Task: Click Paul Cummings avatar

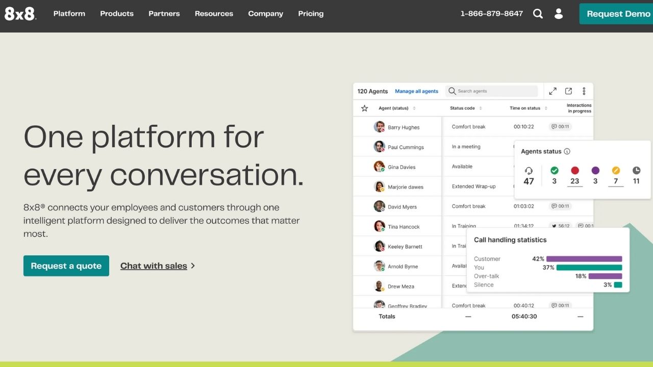Action: coord(379,147)
